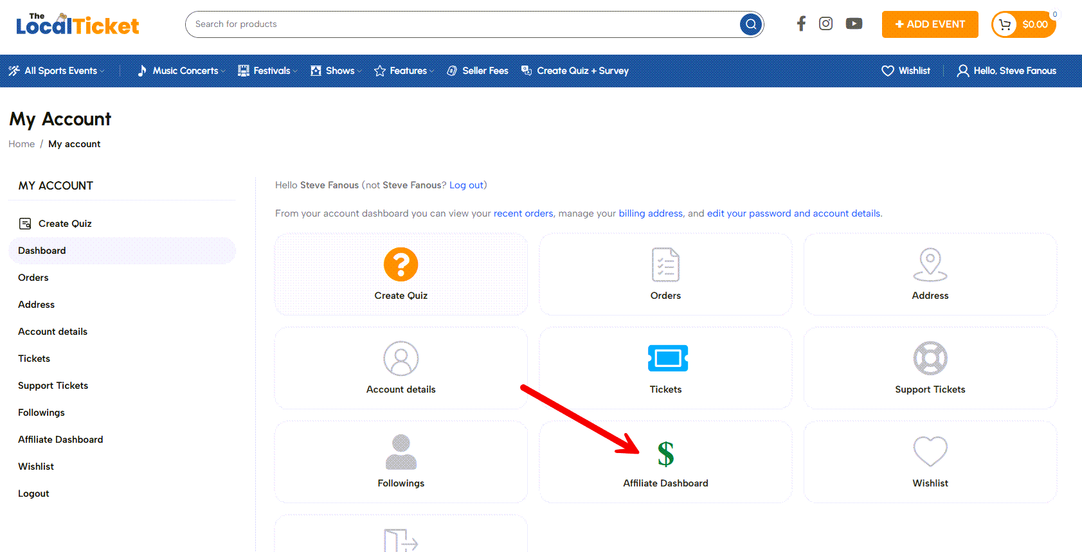The image size is (1082, 552).
Task: Click the ADD EVENT button
Action: point(930,24)
